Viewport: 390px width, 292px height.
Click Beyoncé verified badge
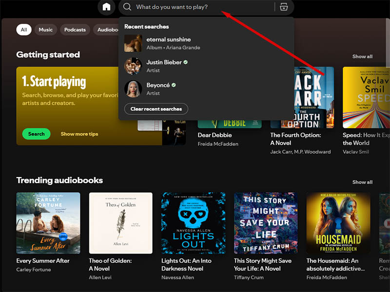174,85
